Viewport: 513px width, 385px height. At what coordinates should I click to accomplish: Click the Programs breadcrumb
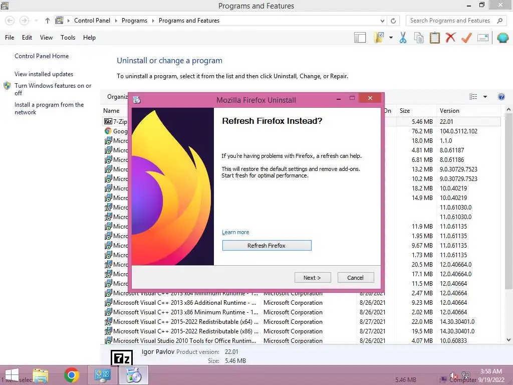click(x=134, y=21)
